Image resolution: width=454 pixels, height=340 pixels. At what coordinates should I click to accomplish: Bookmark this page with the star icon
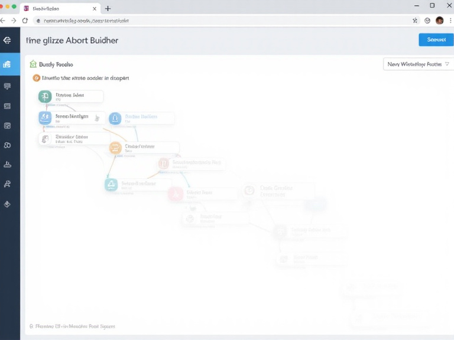click(415, 20)
